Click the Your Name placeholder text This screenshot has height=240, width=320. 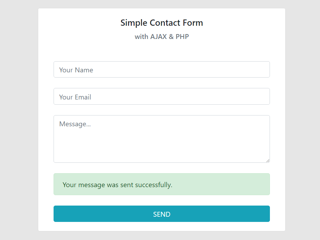(76, 70)
